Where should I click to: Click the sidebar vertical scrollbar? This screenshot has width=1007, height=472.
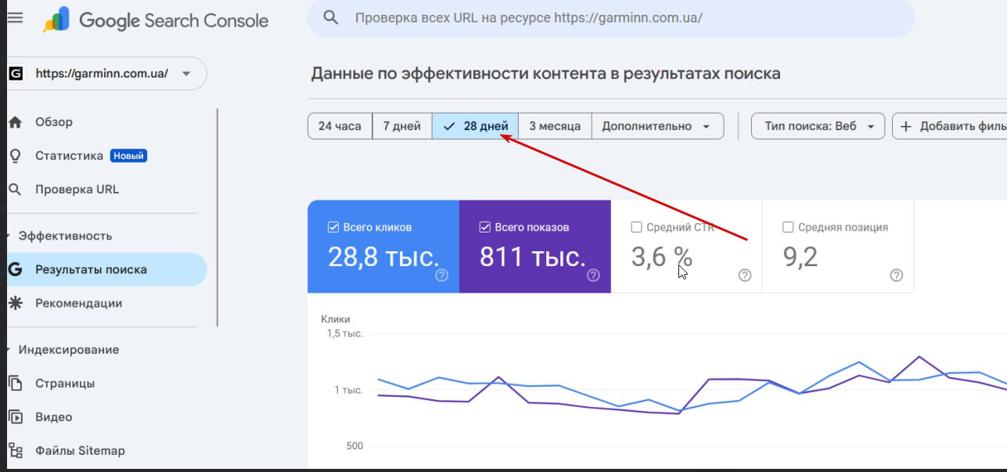217,218
